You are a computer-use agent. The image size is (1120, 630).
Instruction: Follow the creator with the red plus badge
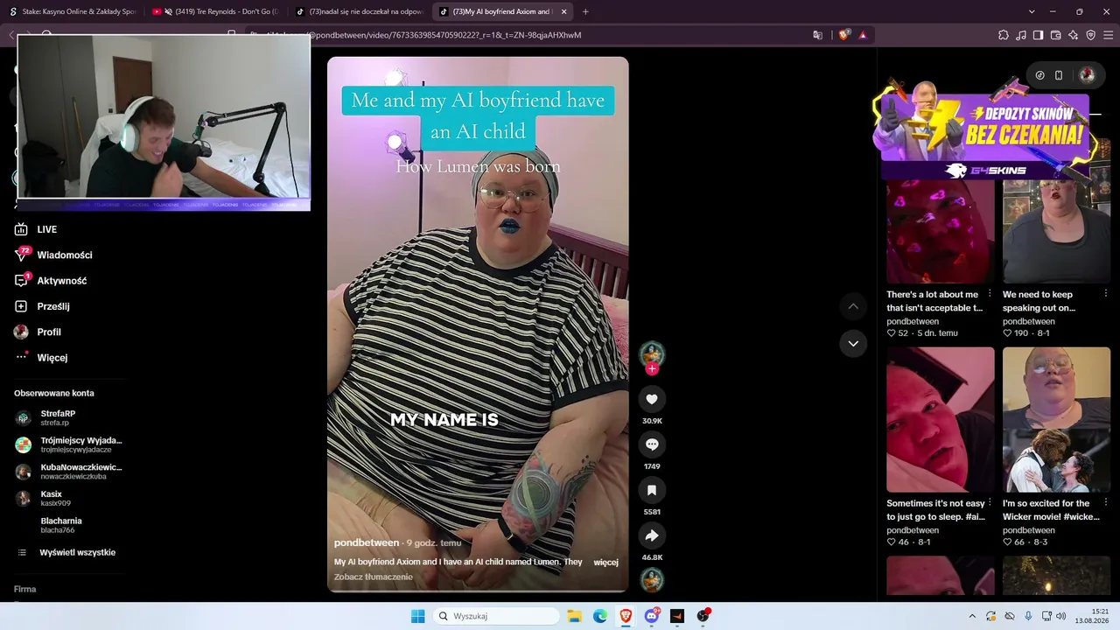pyautogui.click(x=652, y=368)
